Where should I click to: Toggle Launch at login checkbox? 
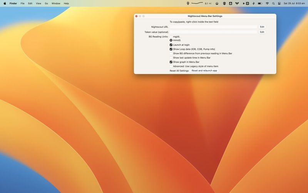[171, 45]
